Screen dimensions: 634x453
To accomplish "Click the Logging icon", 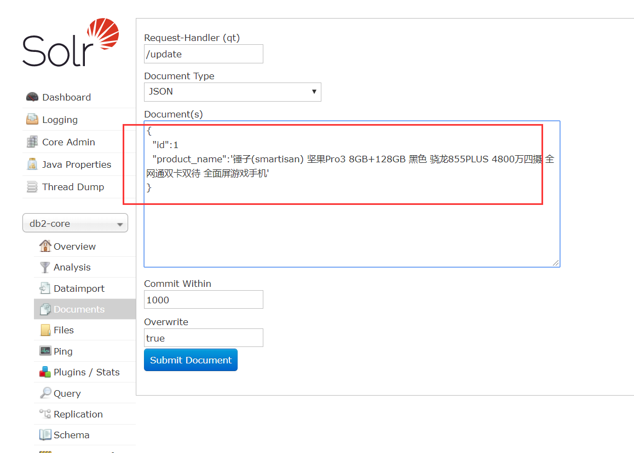I will pos(32,120).
